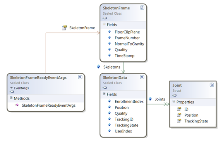Select the Position property in Joint

coord(191,115)
